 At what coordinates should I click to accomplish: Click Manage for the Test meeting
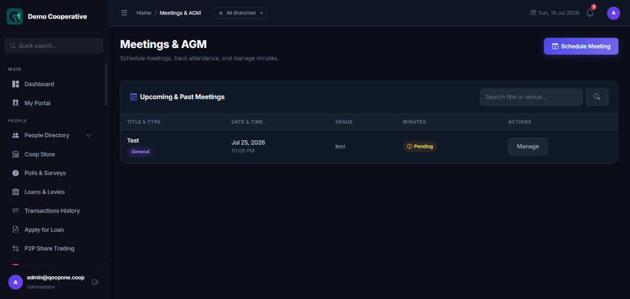pos(527,146)
